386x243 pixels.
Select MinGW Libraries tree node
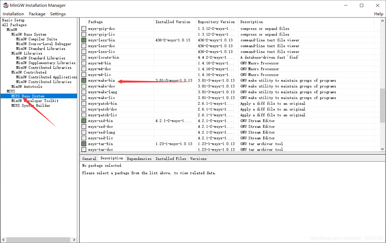click(x=27, y=53)
